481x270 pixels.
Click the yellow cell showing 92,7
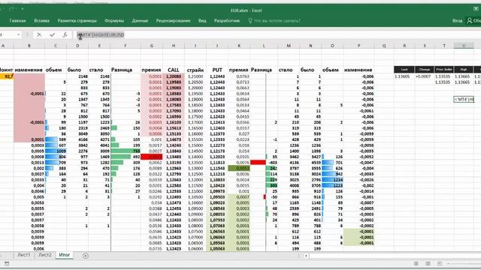tap(7, 76)
